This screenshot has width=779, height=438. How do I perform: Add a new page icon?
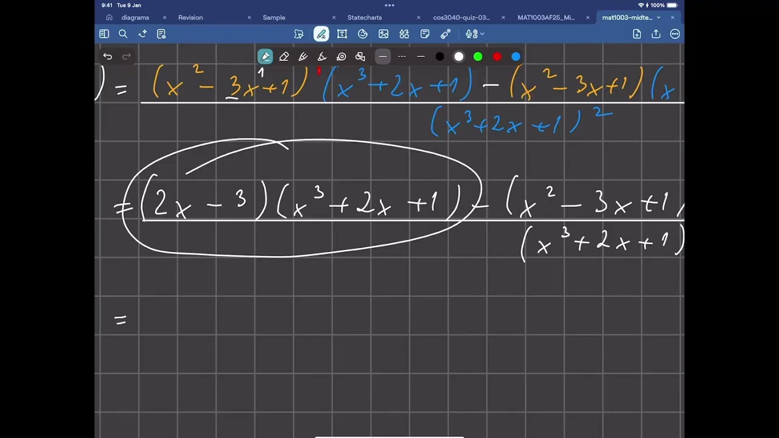pos(637,34)
